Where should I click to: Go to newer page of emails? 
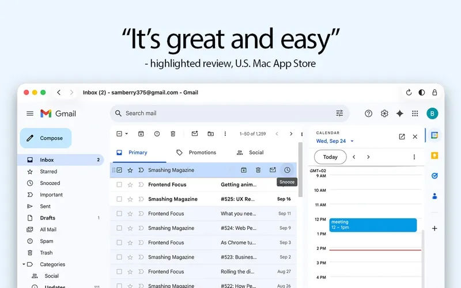pyautogui.click(x=277, y=134)
